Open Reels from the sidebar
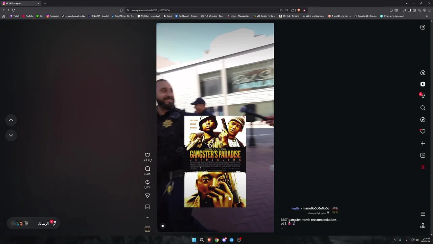This screenshot has width=433, height=244. 423,84
